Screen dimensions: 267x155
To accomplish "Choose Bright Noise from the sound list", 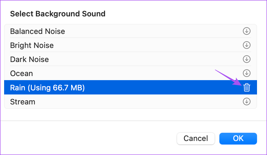I will point(32,45).
